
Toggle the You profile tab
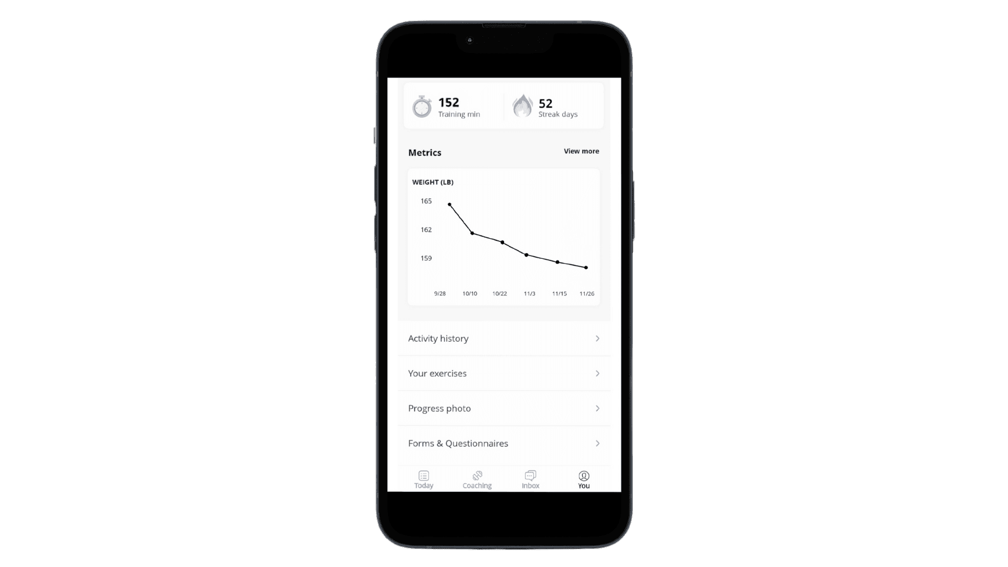[584, 479]
